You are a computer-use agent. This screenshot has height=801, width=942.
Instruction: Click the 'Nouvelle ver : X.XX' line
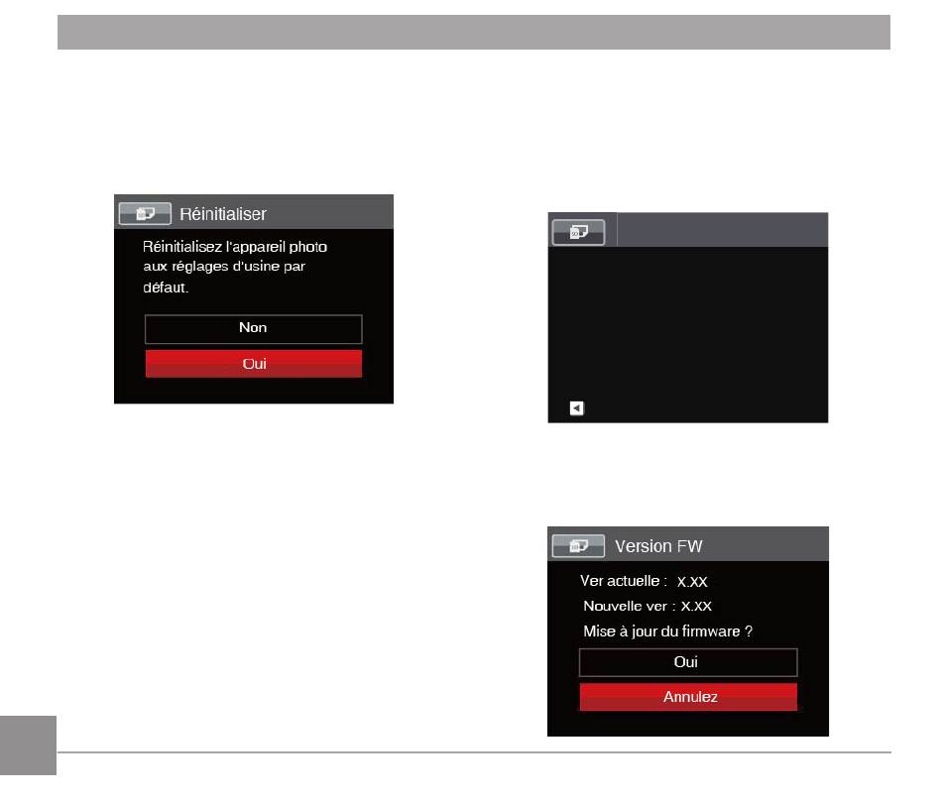(648, 606)
